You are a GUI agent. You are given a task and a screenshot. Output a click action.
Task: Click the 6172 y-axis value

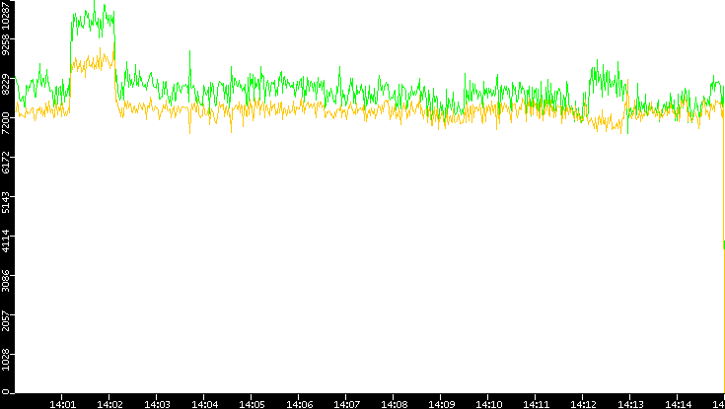point(5,162)
